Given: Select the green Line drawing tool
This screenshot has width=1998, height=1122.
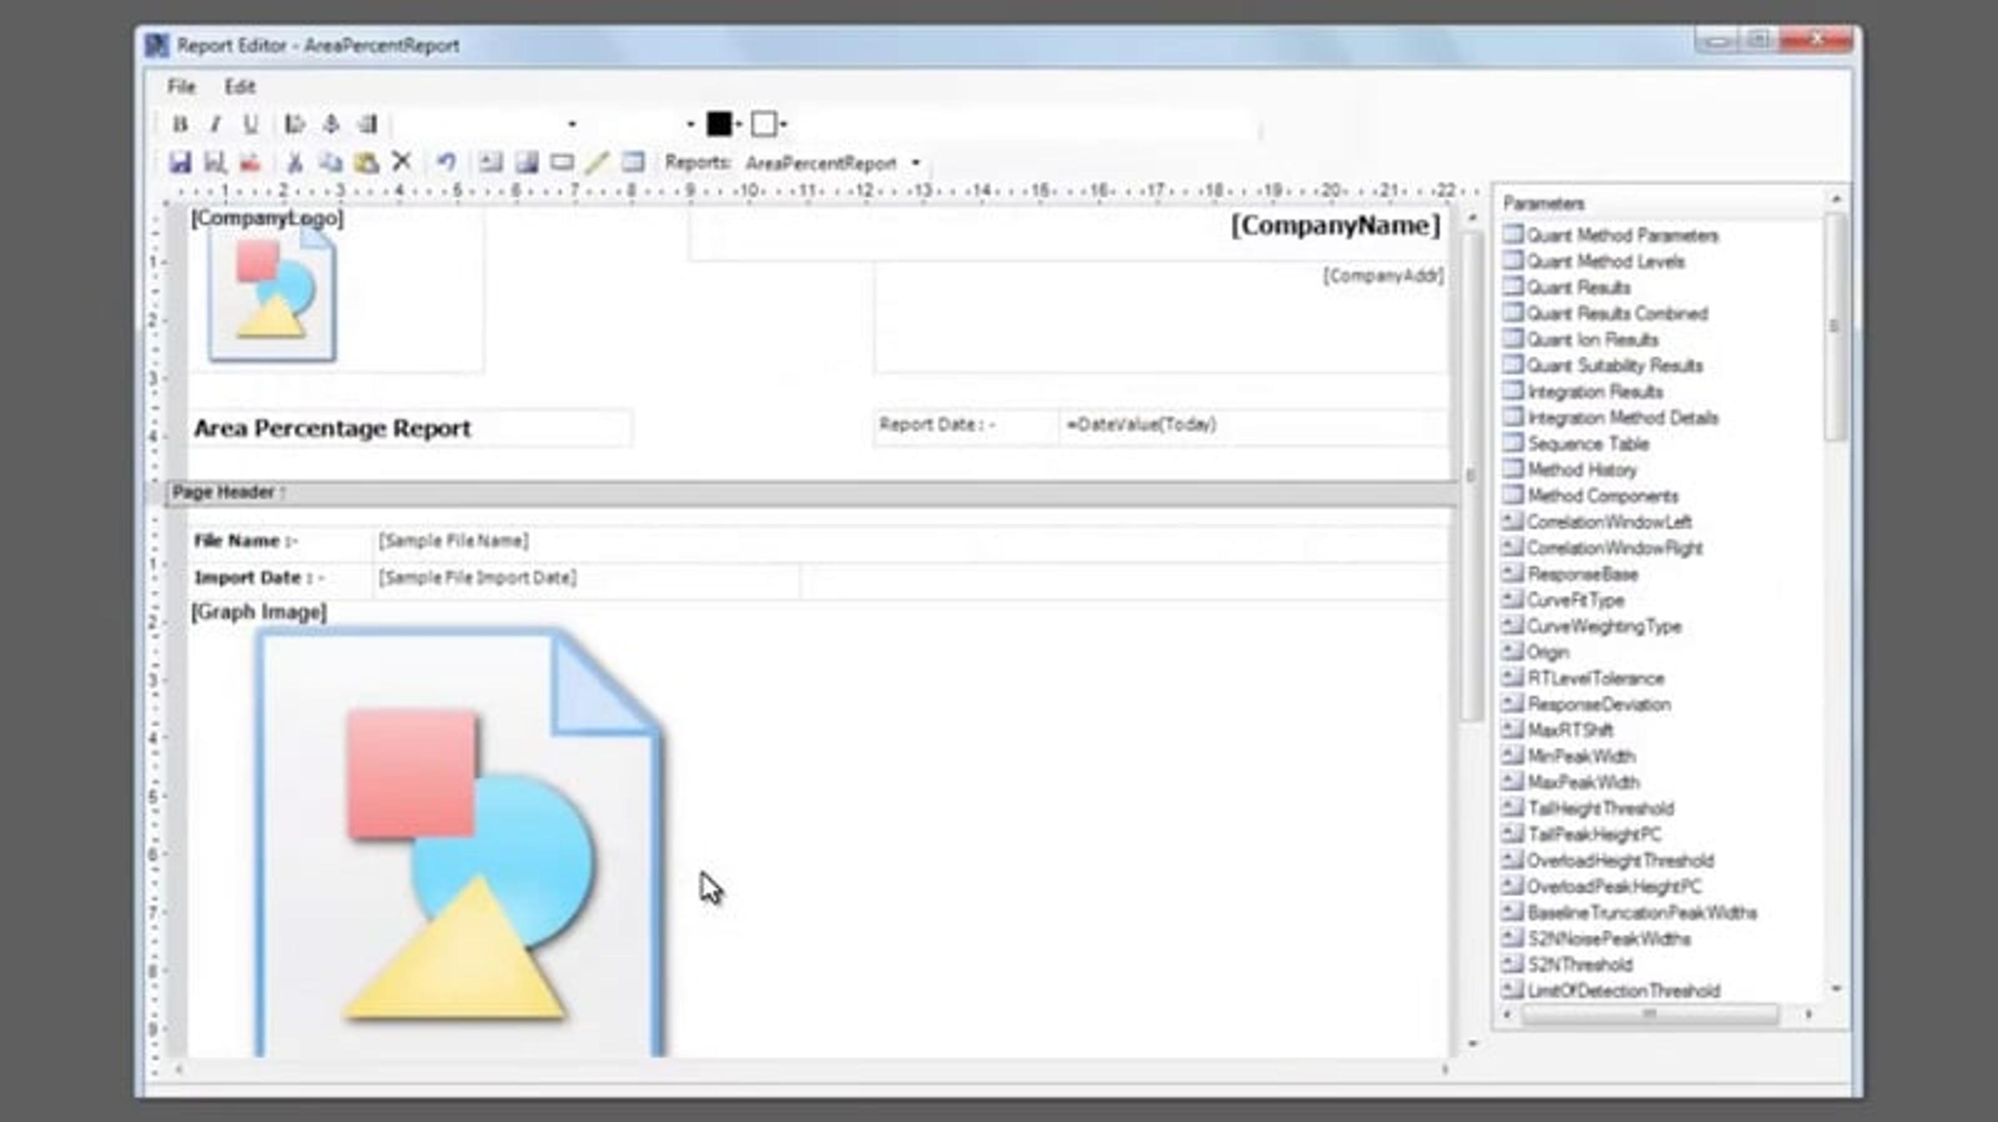Looking at the screenshot, I should (x=596, y=163).
